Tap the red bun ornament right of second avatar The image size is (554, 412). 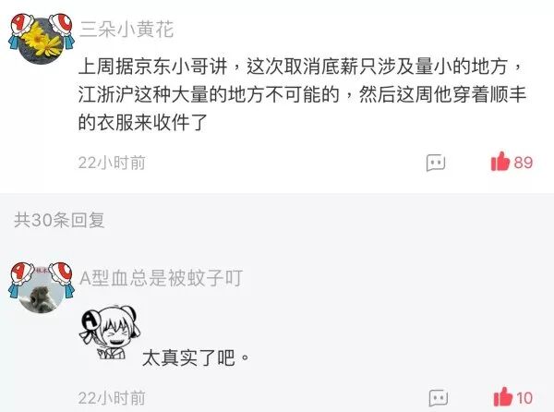[x=61, y=275]
